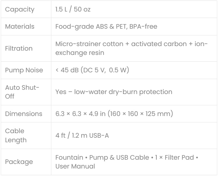Click the Dimensions label cell
The image size is (218, 176).
click(x=24, y=114)
